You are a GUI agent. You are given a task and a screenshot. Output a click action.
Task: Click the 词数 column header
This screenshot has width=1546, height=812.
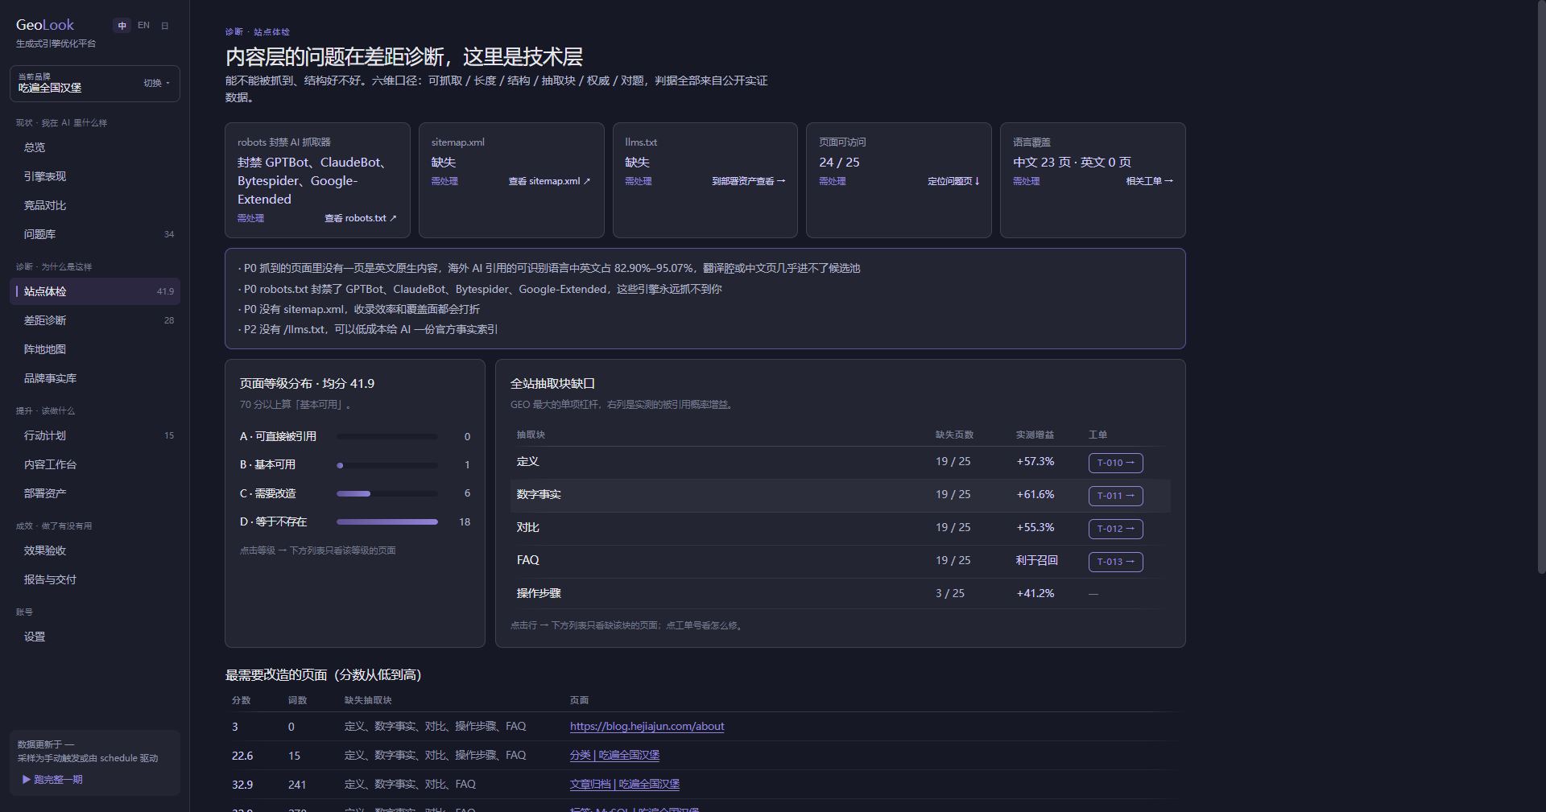(x=297, y=700)
